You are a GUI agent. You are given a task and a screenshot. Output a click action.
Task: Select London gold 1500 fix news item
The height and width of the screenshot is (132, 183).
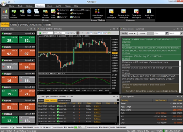[x=152, y=58]
